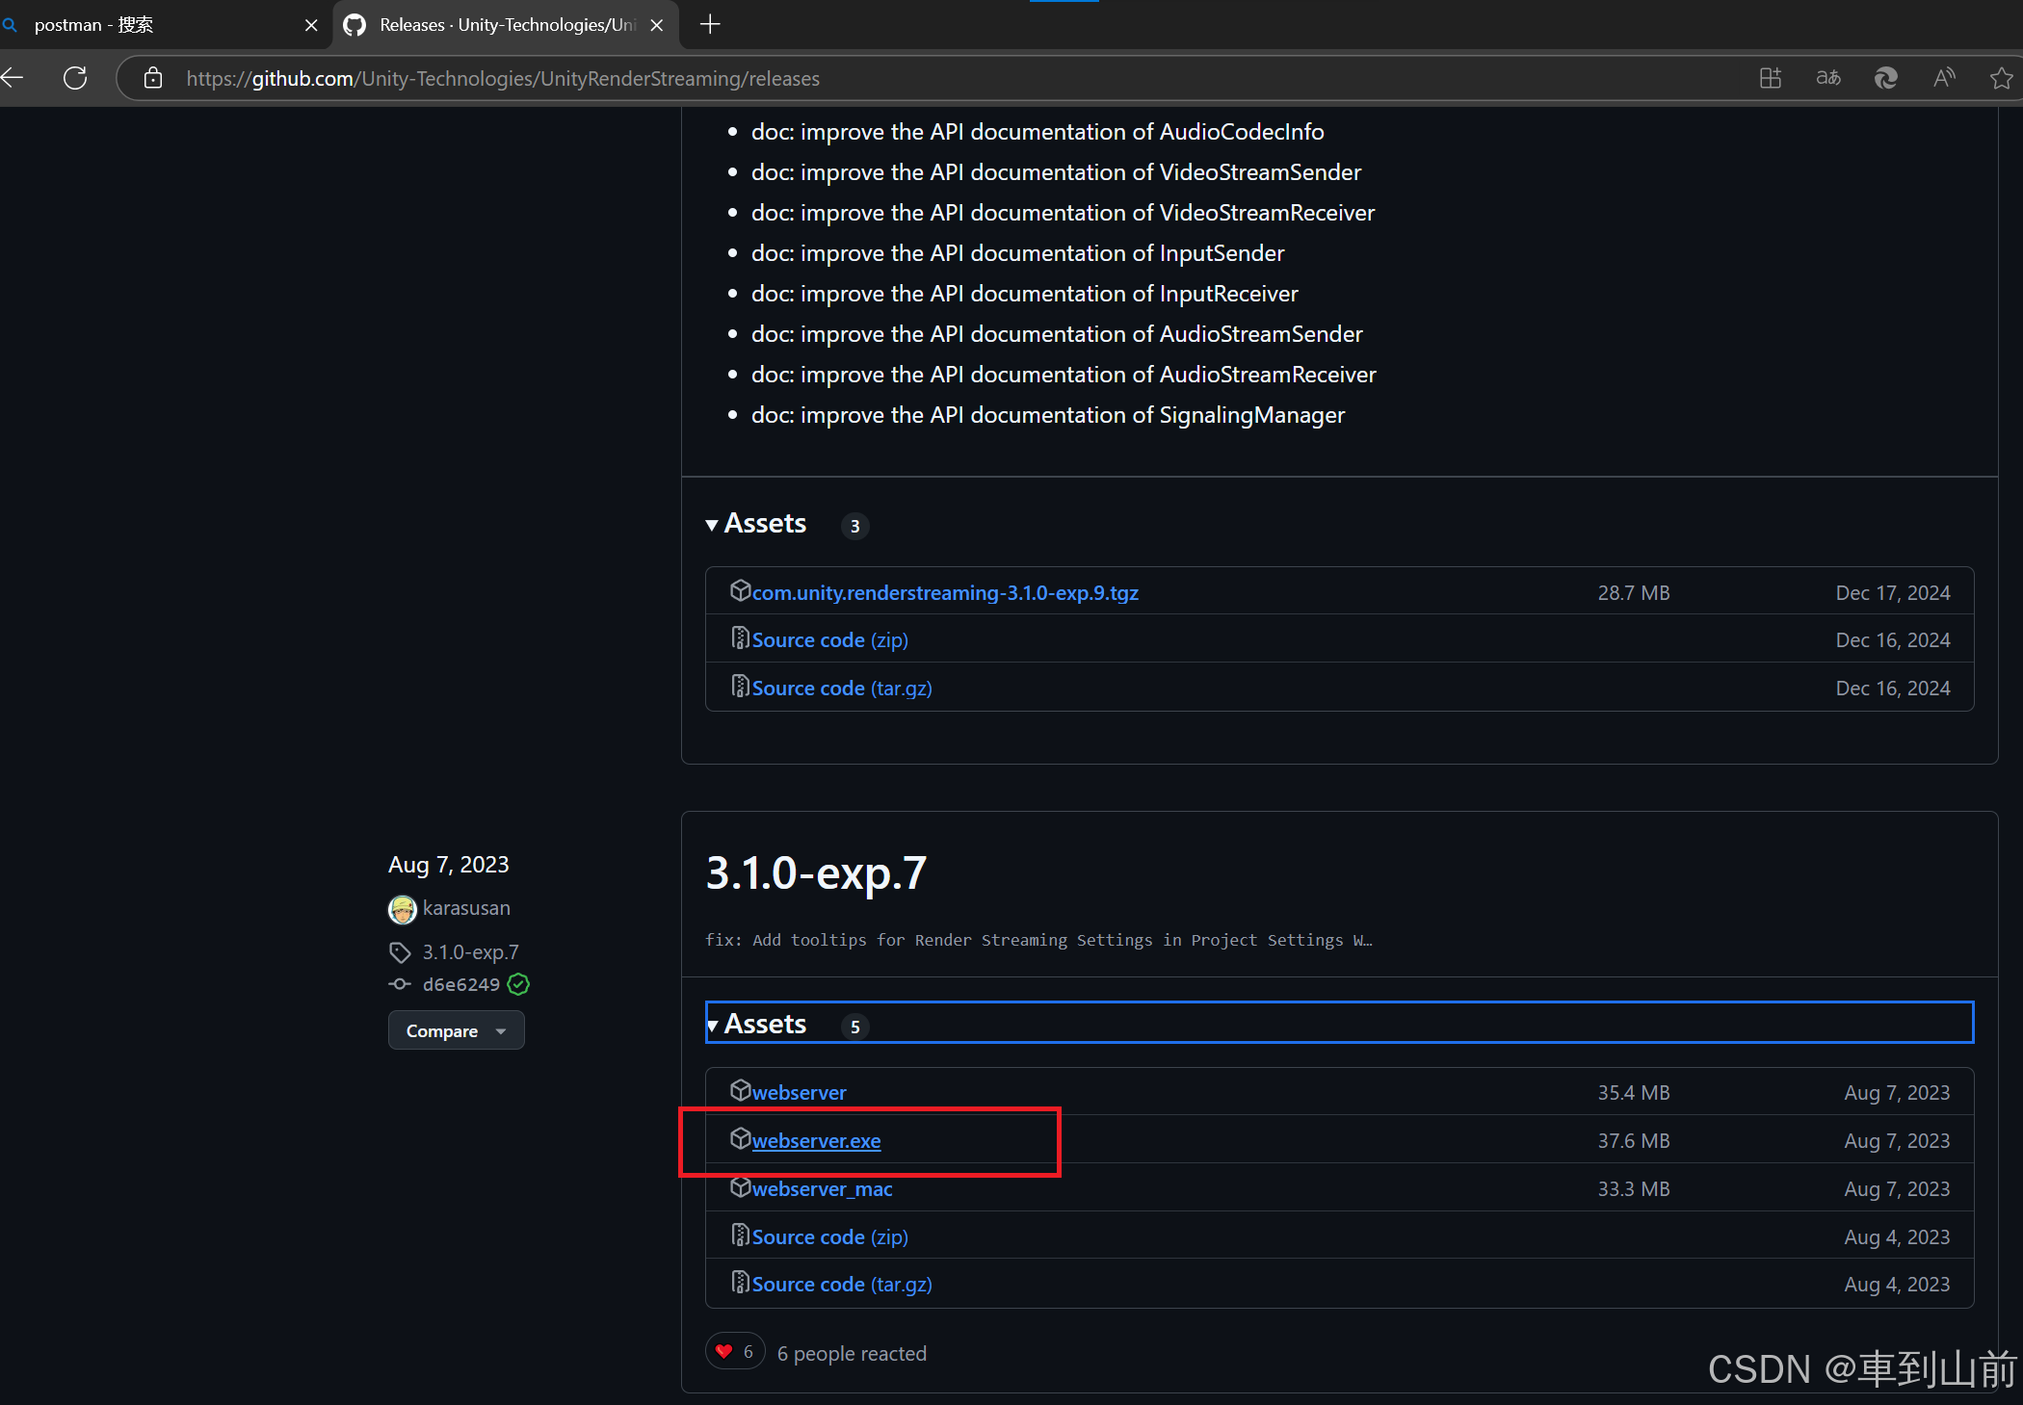Download webserver.exe asset

[816, 1141]
